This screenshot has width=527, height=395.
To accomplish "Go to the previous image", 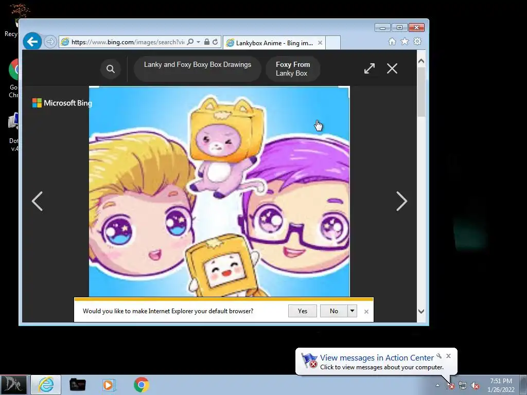I will point(37,201).
